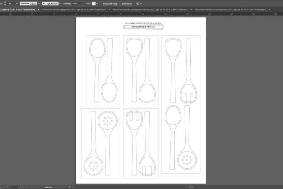Expand the opacity slider arrow
The width and height of the screenshot is (283, 189).
[x=83, y=4]
